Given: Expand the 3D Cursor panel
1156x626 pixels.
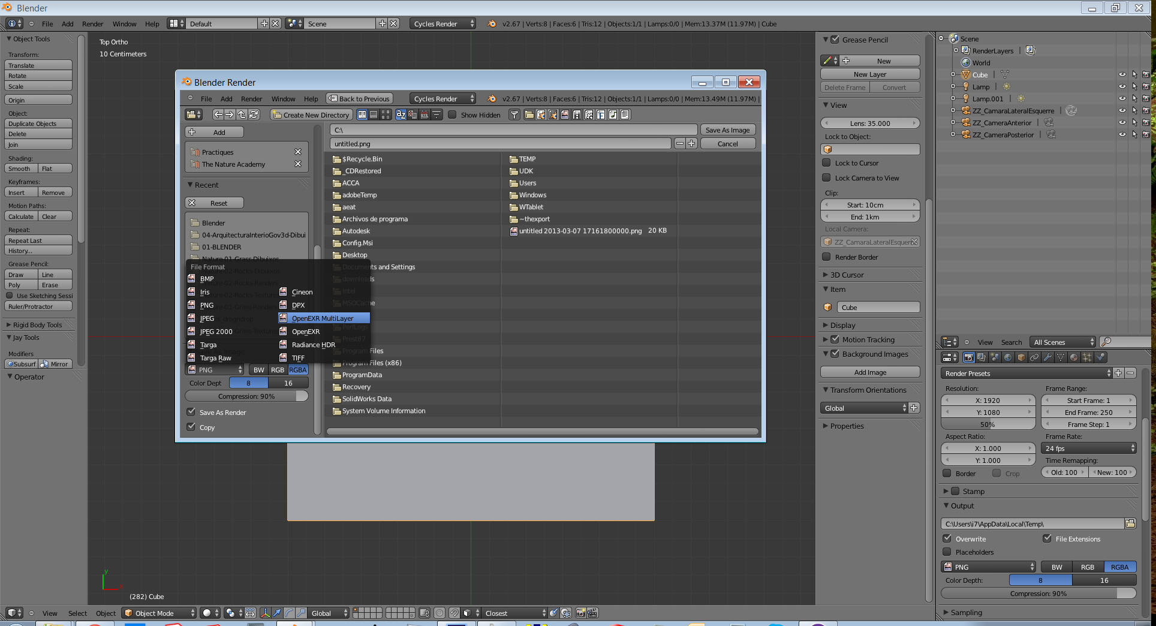Looking at the screenshot, I should click(x=847, y=275).
